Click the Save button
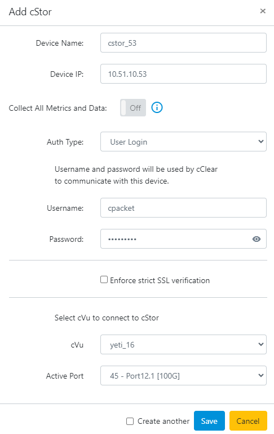 click(209, 421)
